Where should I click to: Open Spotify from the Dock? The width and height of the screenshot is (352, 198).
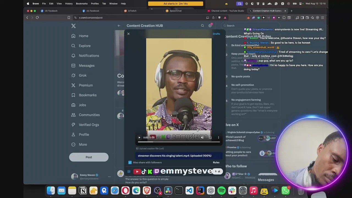tap(221, 190)
